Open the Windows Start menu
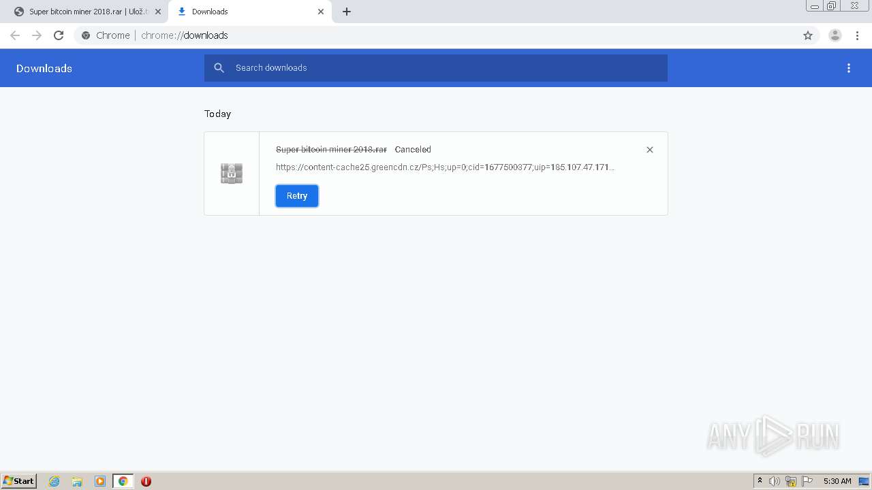The image size is (872, 490). (19, 481)
